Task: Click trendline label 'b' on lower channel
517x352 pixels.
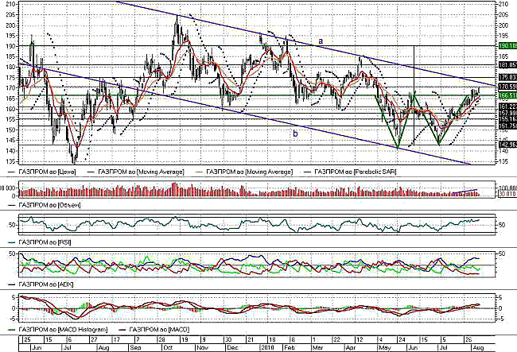Action: (295, 133)
